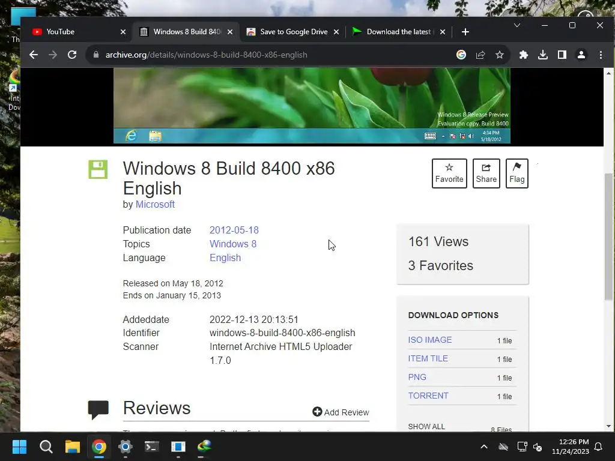The image size is (615, 461).
Task: Select the identifier windows-8-build-8400-x86-english text
Action: tap(282, 333)
